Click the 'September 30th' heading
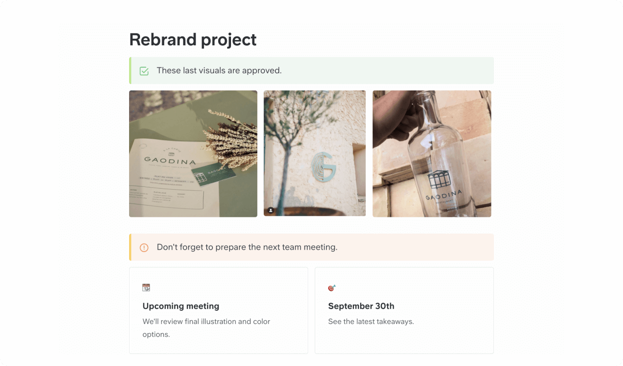Screen dimensions: 623x366 click(361, 306)
